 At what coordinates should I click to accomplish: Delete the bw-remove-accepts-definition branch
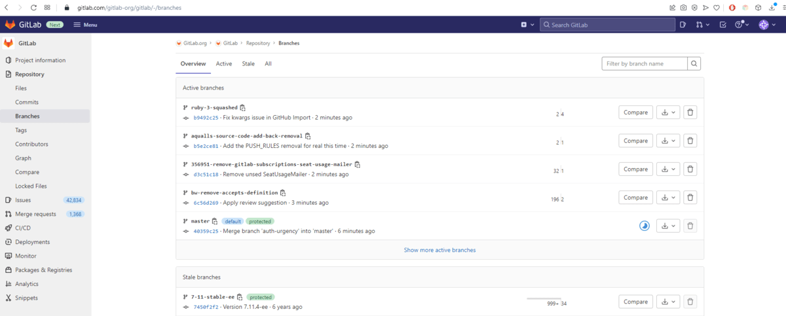pos(690,198)
